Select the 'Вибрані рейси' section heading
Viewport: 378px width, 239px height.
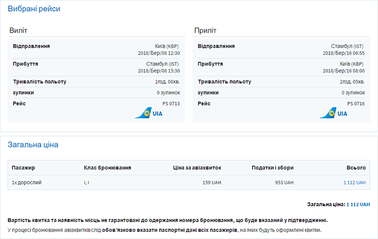pos(34,9)
